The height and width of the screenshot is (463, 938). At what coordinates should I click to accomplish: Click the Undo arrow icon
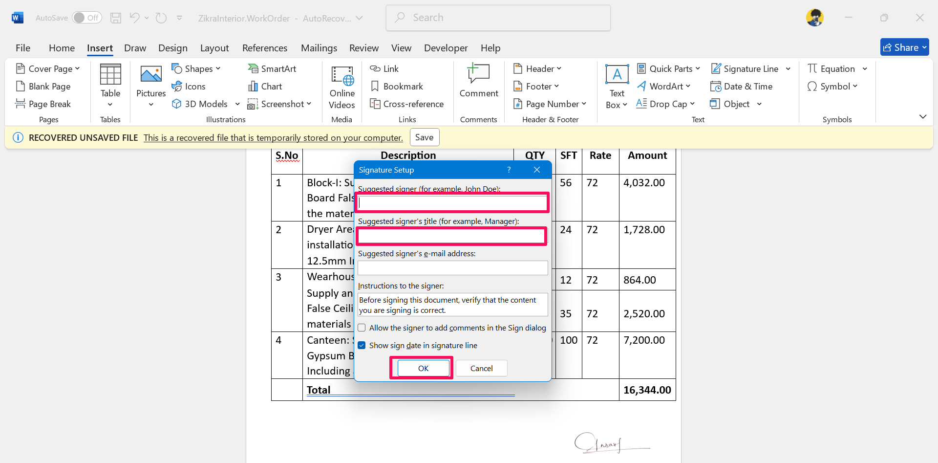tap(135, 18)
